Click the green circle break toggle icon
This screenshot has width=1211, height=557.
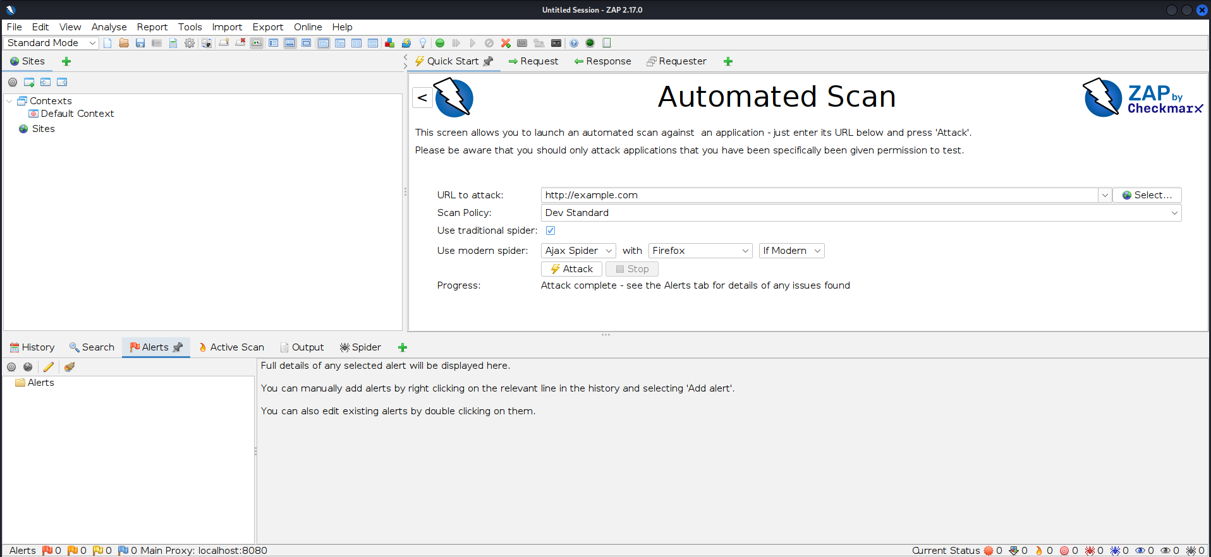pyautogui.click(x=440, y=43)
